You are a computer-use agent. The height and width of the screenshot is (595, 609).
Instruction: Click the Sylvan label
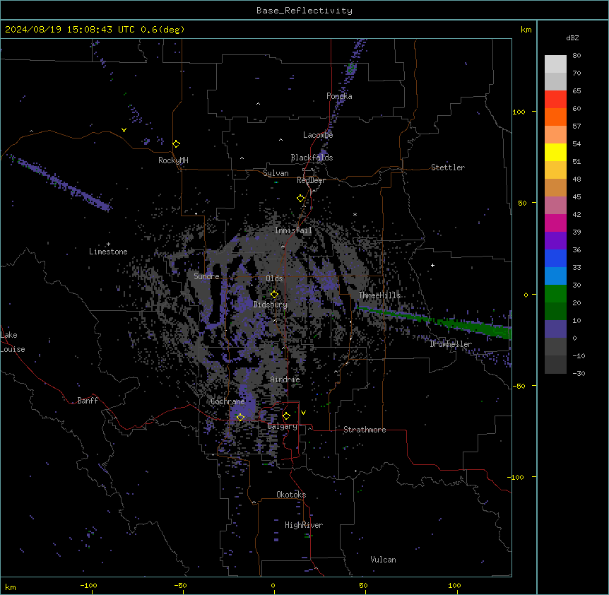[276, 173]
